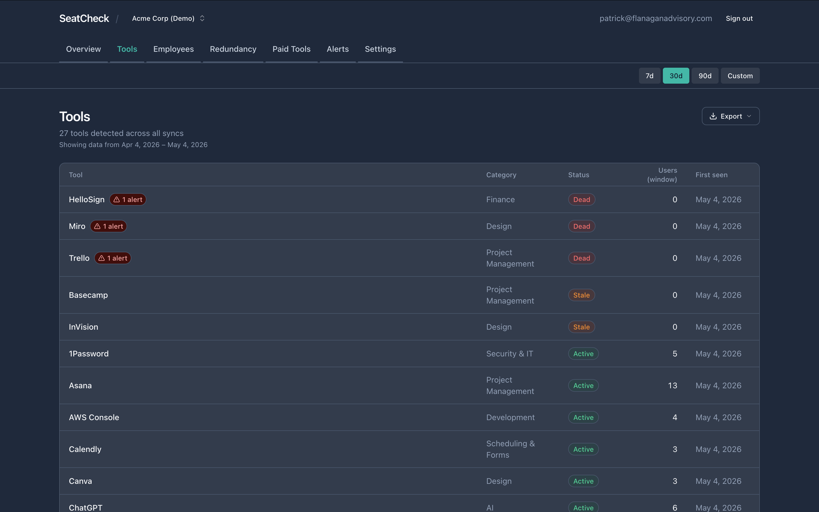This screenshot has width=819, height=512.
Task: Click the '27 tools detected across all syncs' text
Action: (x=121, y=133)
